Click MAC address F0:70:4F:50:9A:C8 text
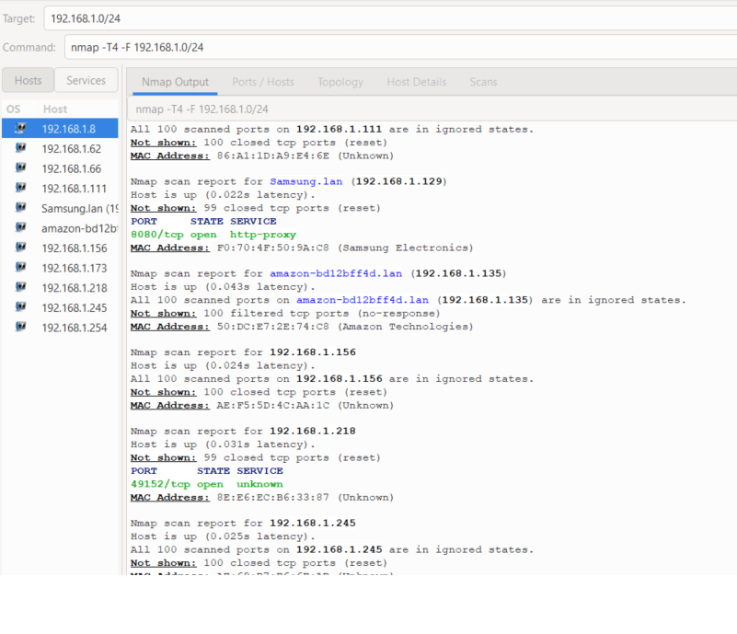This screenshot has width=737, height=634. (x=272, y=248)
